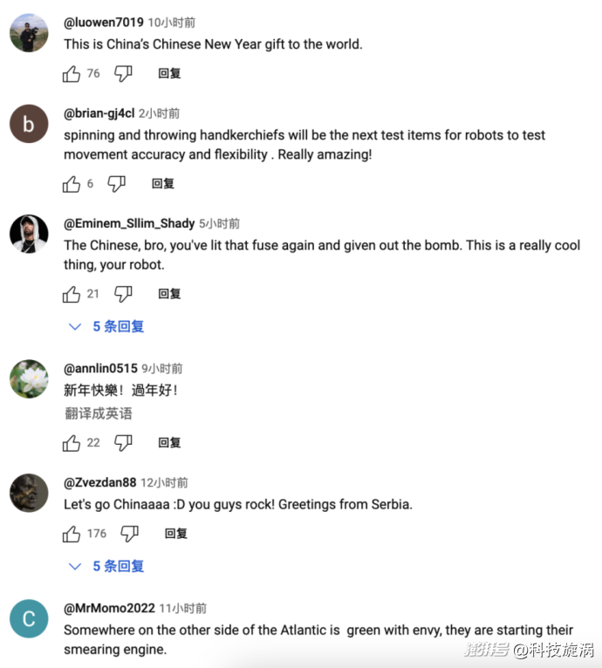Reply to @luowen7019 comment
602x668 pixels.
169,74
